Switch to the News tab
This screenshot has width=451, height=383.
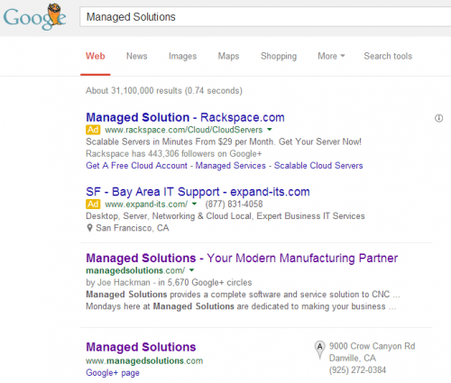click(x=137, y=56)
